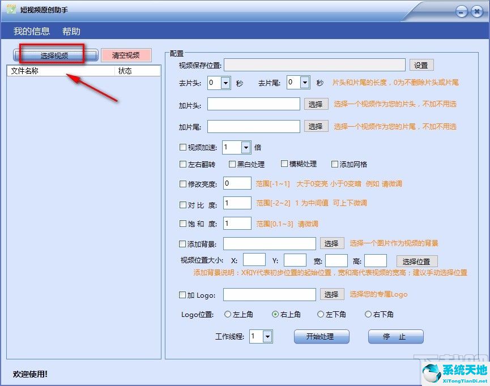Image resolution: width=490 pixels, height=386 pixels.
Task: Enable the 黑白处理 checkbox
Action: [x=232, y=164]
